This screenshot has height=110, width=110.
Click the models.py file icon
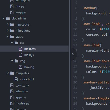click(12, 103)
